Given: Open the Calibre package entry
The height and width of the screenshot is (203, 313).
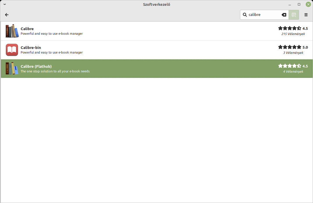Looking at the screenshot, I should [156, 31].
